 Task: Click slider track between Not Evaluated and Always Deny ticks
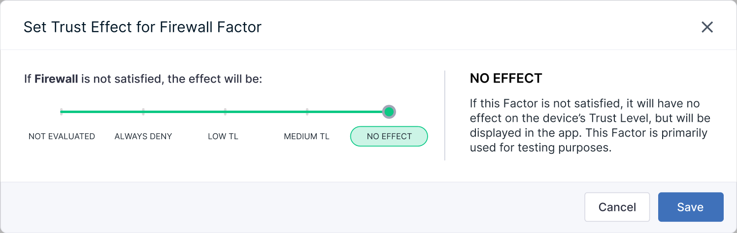tap(102, 112)
